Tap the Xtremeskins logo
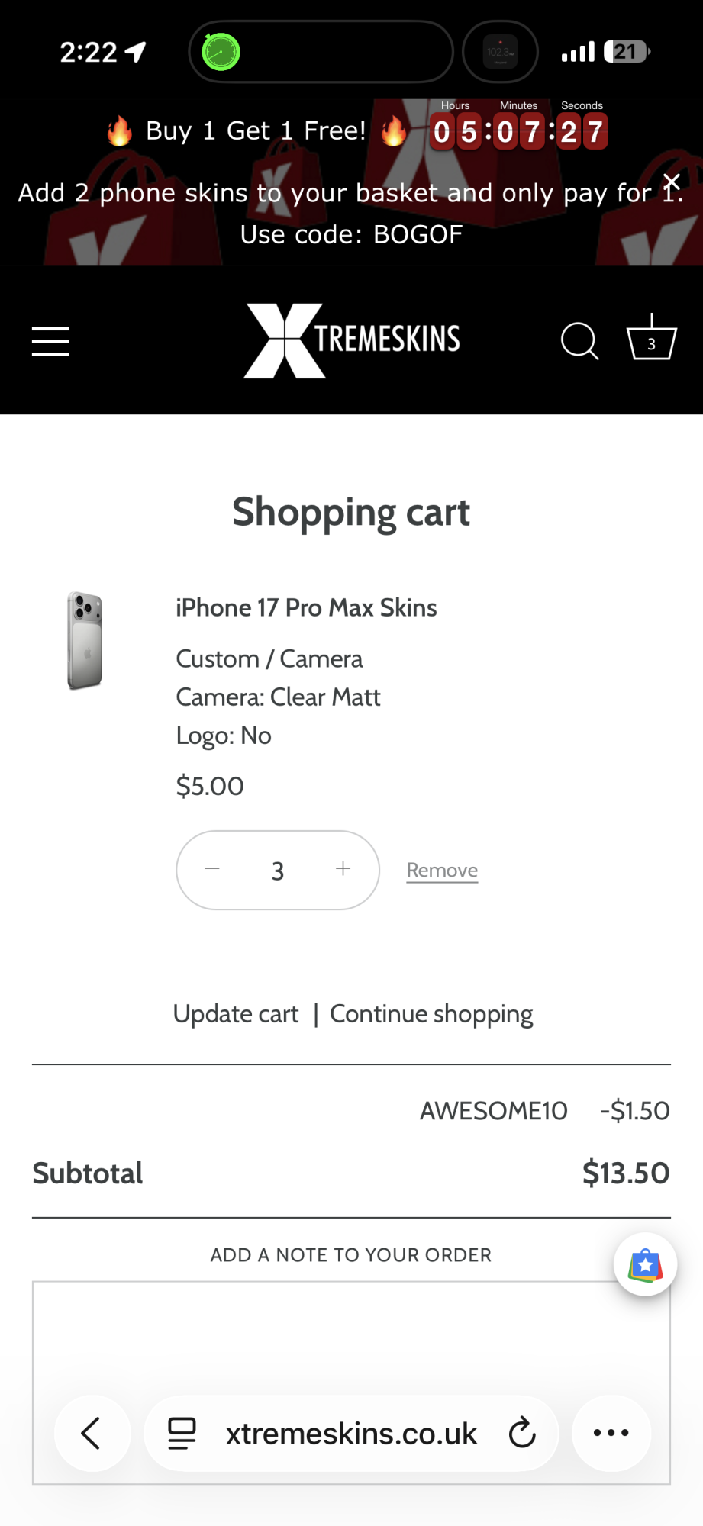 coord(352,340)
